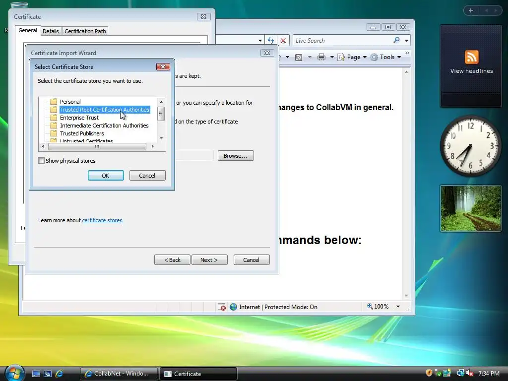Switch to Certificate taskbar window
Viewport: 508px width, 381px height.
[x=198, y=374]
